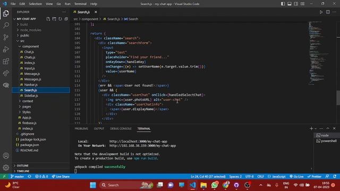Collapse all folders in explorer

(66, 19)
